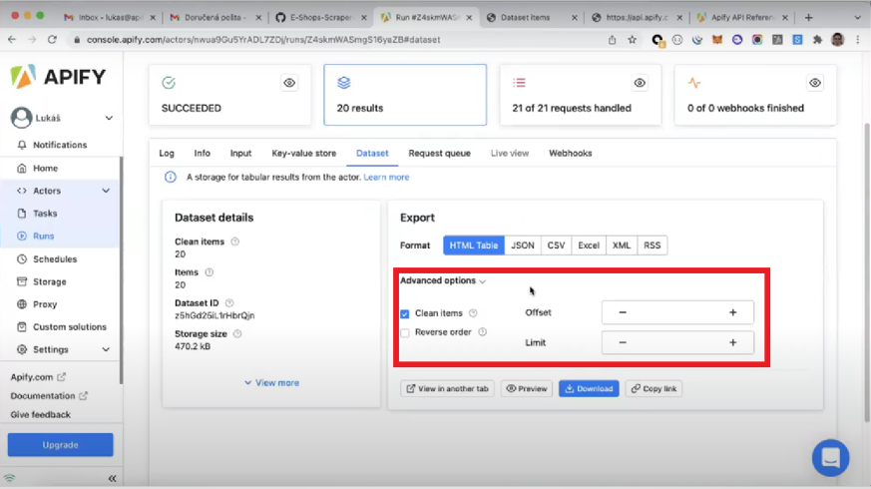Select RSS export format

coord(653,245)
